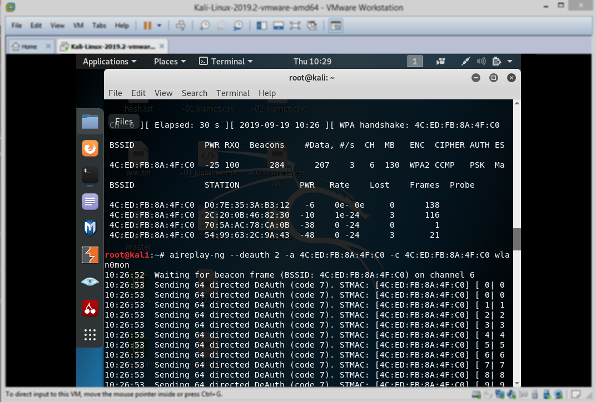Take a VM snapshot
Image resolution: width=596 pixels, height=402 pixels.
pyautogui.click(x=205, y=26)
